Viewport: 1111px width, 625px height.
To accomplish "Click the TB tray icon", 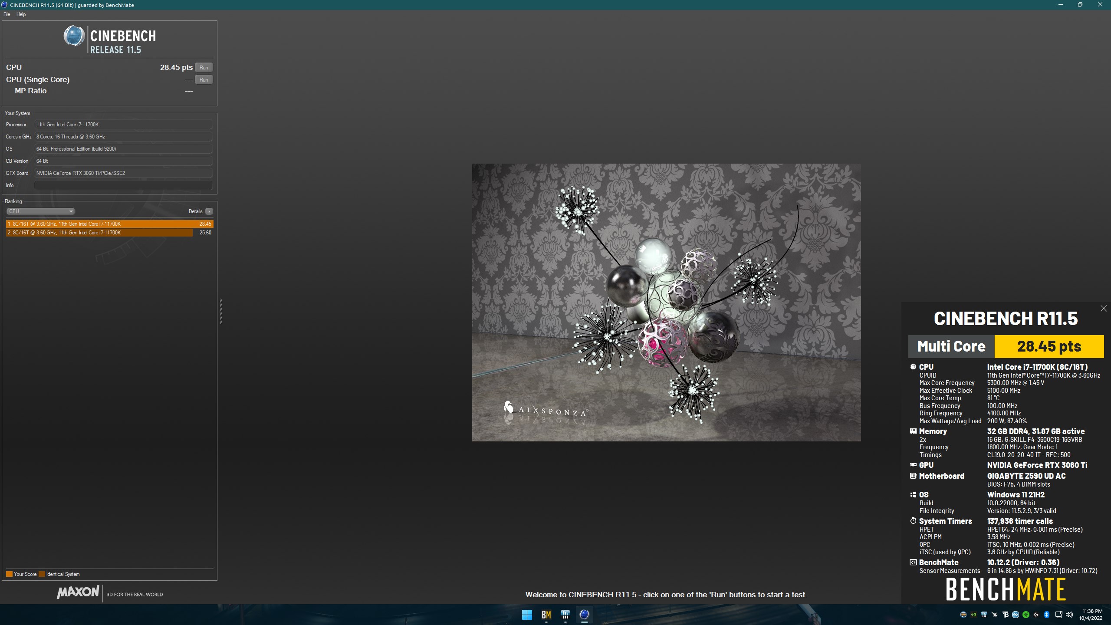I will click(x=1005, y=615).
